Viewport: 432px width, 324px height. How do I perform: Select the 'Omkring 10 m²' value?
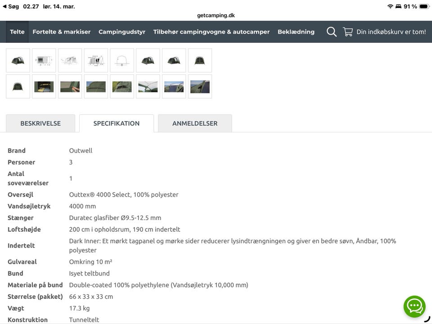pos(90,262)
